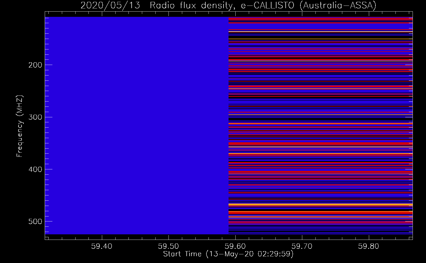The height and width of the screenshot is (263, 426).
Task: Click the '59.60' time tick label
Action: [x=235, y=246]
